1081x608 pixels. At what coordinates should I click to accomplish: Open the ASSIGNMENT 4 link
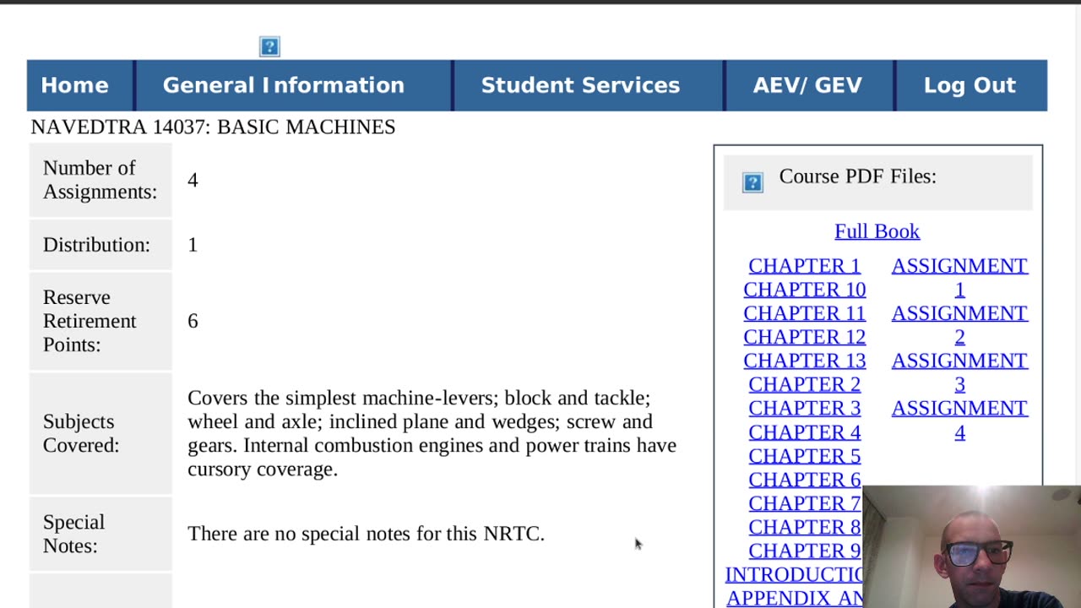pyautogui.click(x=959, y=420)
